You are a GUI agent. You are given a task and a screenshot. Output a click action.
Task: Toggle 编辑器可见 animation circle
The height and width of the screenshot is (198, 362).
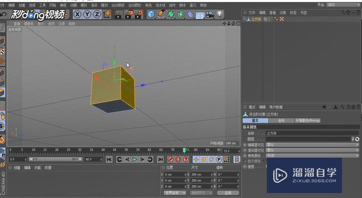point(245,145)
